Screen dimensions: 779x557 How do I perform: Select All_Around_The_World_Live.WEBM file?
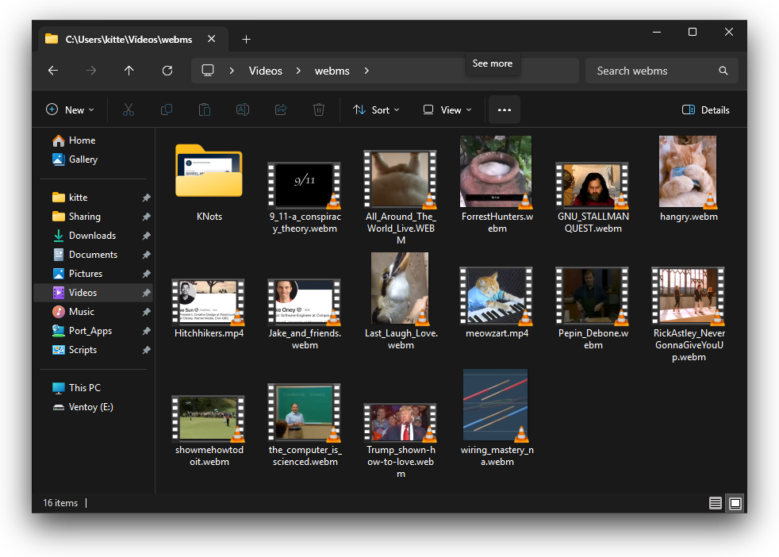click(x=401, y=196)
